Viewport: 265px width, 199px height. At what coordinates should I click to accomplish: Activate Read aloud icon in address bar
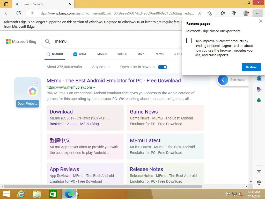click(200, 13)
